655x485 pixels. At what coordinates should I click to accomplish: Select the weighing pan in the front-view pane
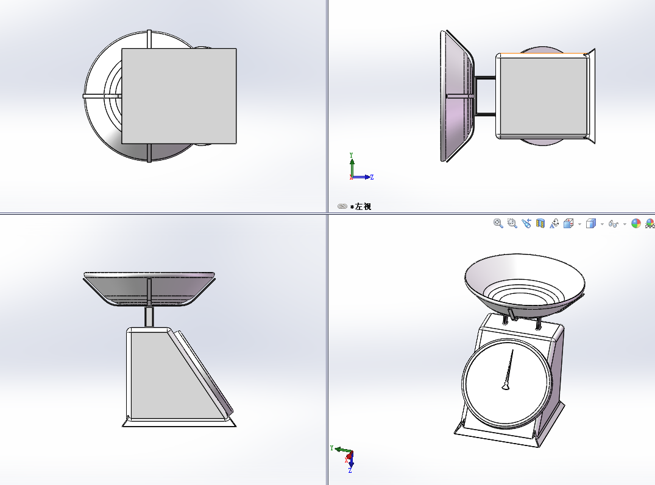pyautogui.click(x=149, y=289)
